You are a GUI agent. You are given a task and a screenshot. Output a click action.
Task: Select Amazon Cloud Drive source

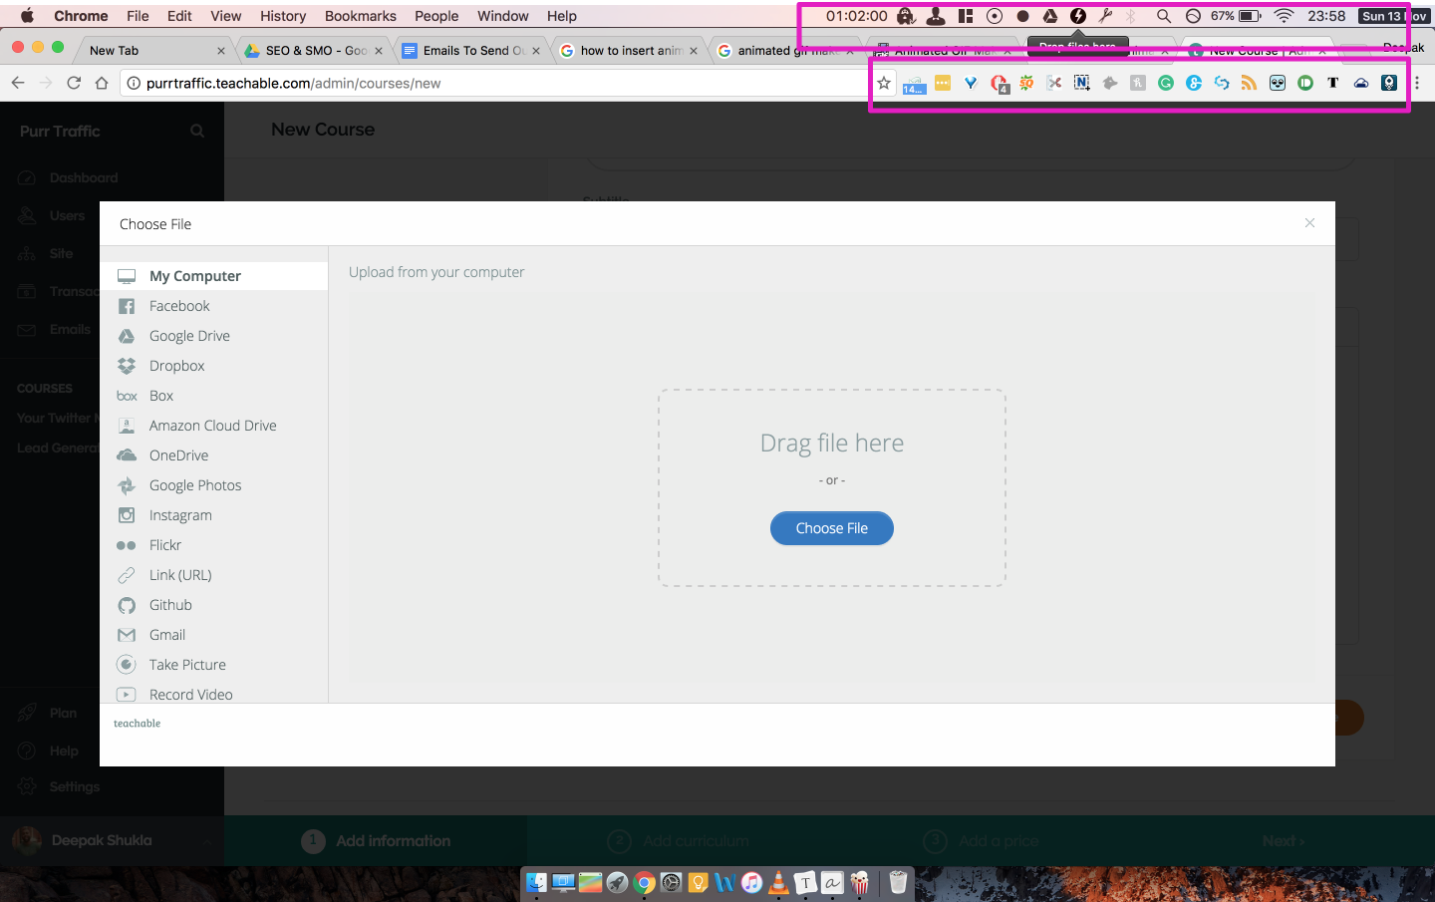click(214, 426)
